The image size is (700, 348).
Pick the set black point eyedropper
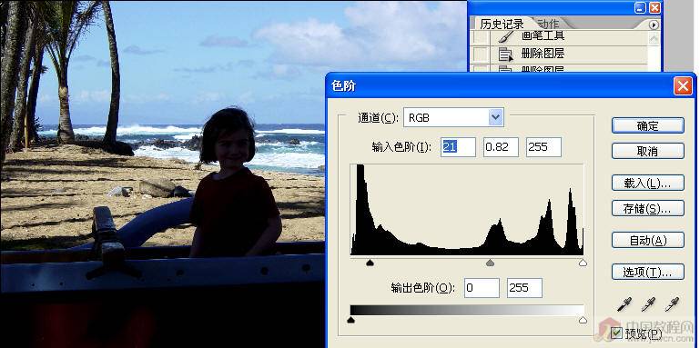pyautogui.click(x=624, y=304)
